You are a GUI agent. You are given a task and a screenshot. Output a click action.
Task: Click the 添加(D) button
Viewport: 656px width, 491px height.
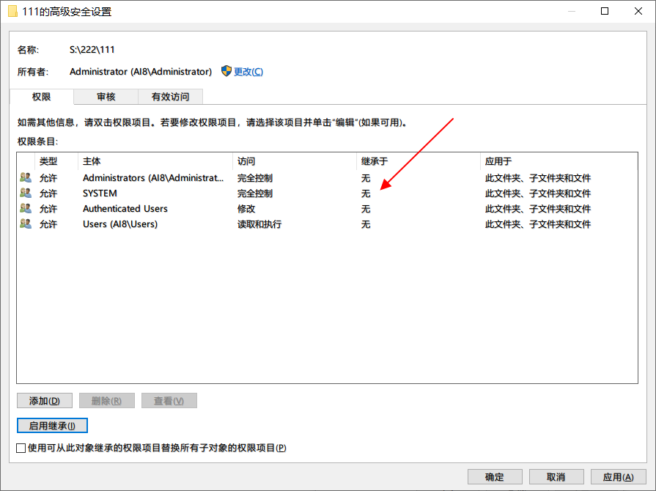point(45,401)
